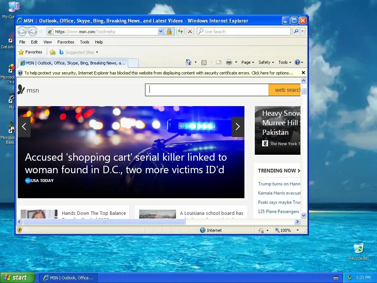Click the vertical scrollbar down arrow
Image resolution: width=377 pixels, height=283 pixels.
(304, 215)
